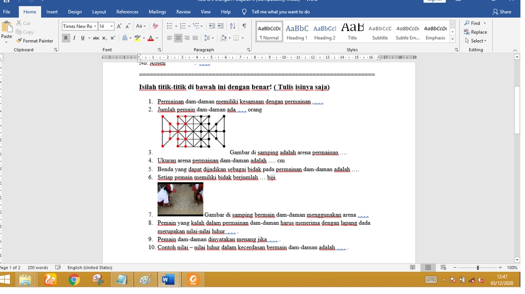Screen dimensions: 525x294
Task: Click the Paste clipboard icon
Action: point(7,27)
